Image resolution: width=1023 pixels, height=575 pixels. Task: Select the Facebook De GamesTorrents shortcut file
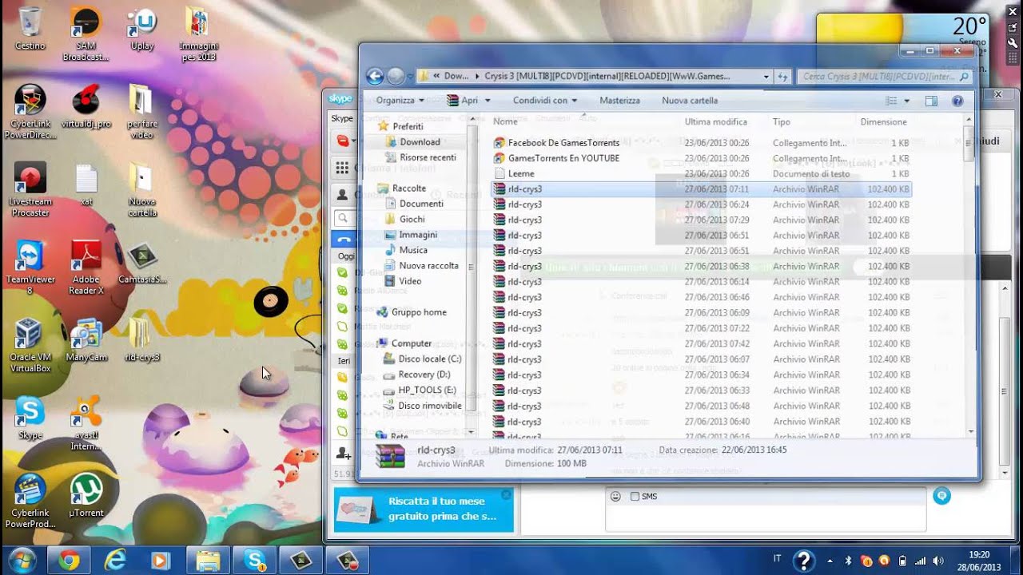563,143
